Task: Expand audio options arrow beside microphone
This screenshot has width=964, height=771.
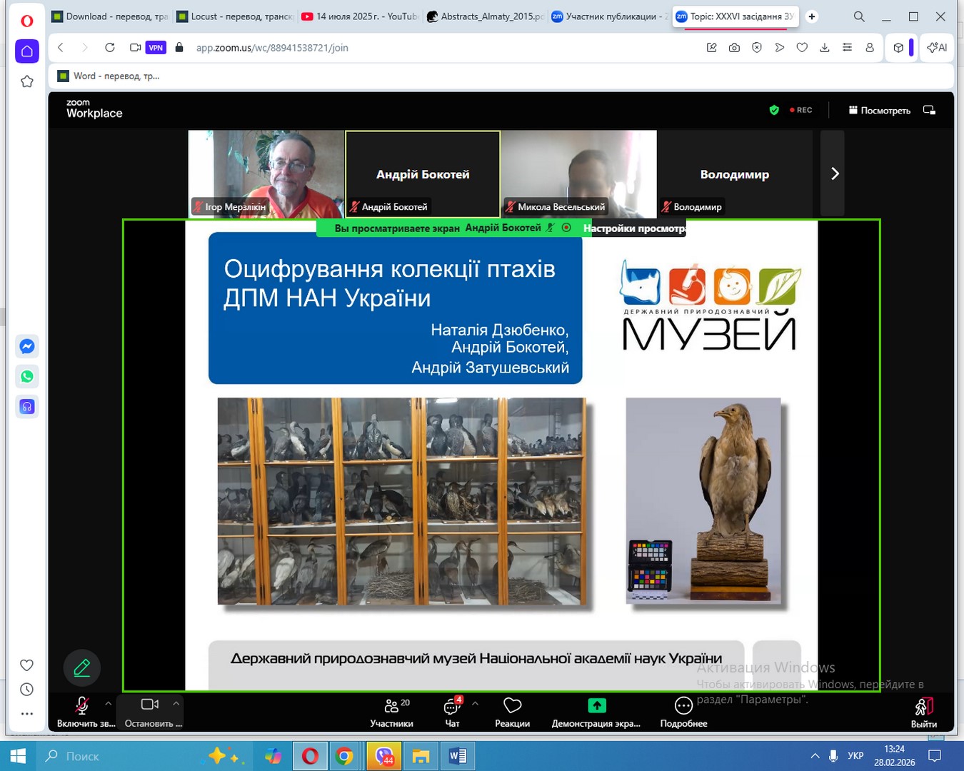Action: click(x=109, y=703)
